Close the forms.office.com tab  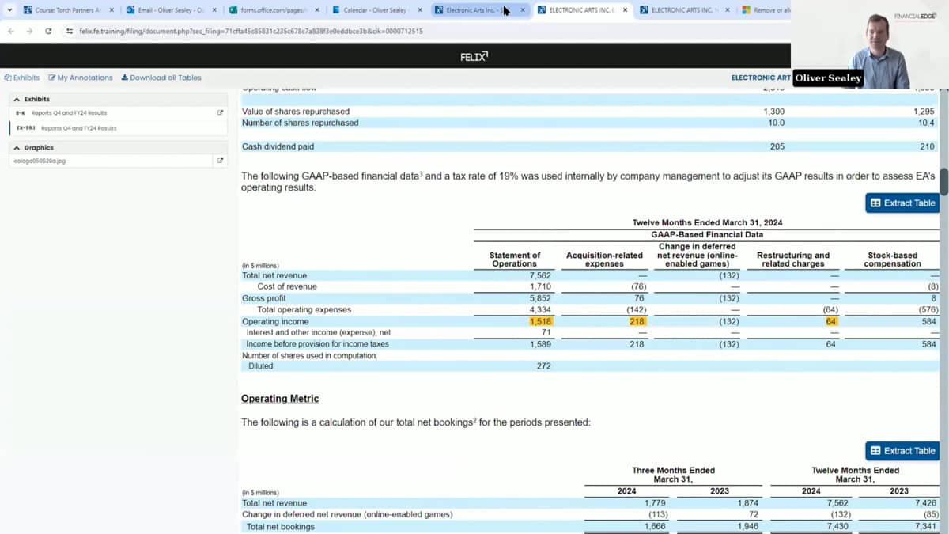tap(317, 10)
